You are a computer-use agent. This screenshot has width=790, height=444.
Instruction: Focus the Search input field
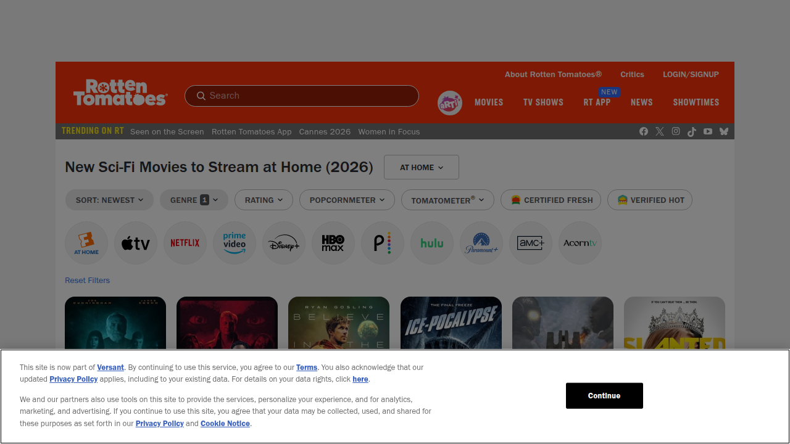point(302,96)
